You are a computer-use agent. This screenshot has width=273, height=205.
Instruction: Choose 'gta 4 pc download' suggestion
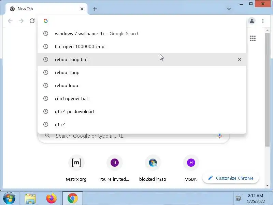point(142,111)
